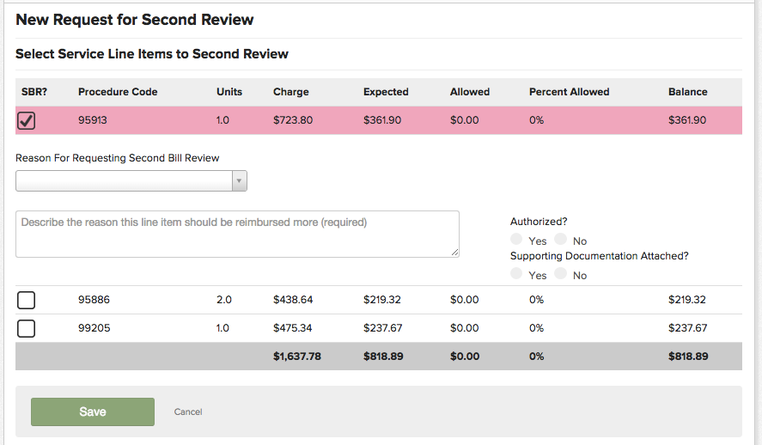Click the $219.32 balance for procedure 95886
The height and width of the screenshot is (445, 762).
click(x=686, y=300)
